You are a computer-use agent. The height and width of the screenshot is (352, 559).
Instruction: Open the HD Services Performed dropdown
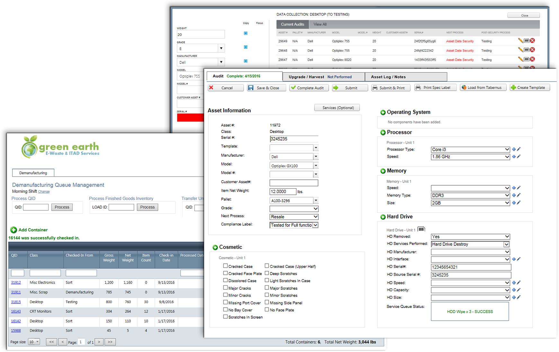(x=470, y=244)
